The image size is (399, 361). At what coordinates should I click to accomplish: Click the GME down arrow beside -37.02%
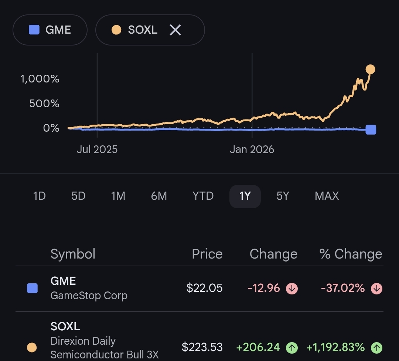click(376, 289)
